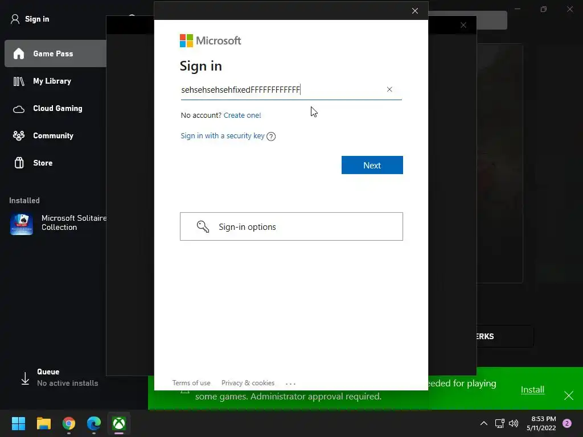
Task: Open Terms of use link
Action: click(x=191, y=383)
